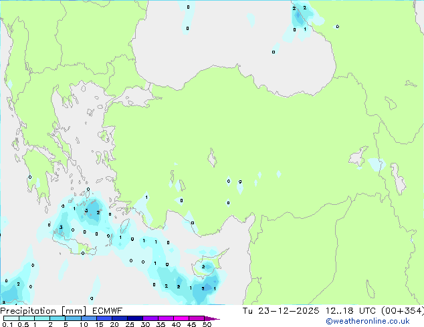424x327 pixels.
Task: Click the 'ECMWF' model label
Action: click(x=108, y=311)
